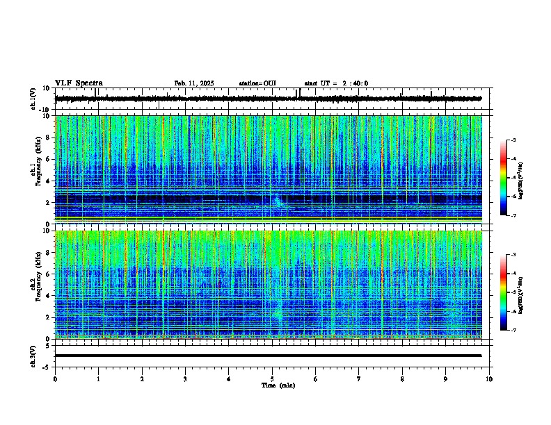
Task: Click the "start UT = 2:40:0" header text
Action: [x=336, y=83]
